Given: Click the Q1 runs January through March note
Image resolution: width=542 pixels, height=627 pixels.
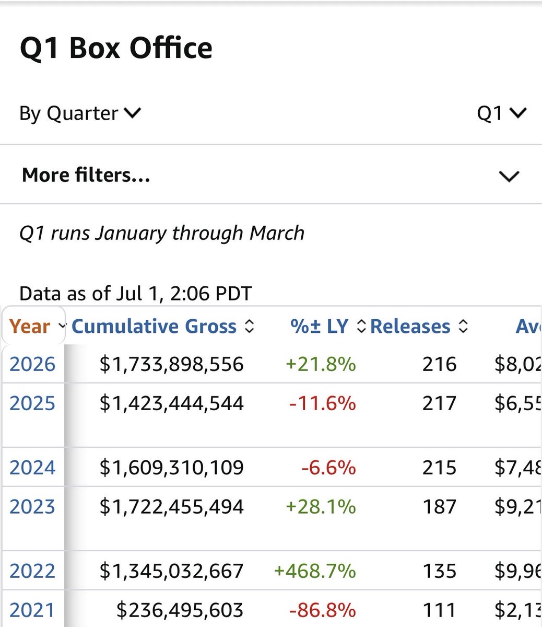Looking at the screenshot, I should click(x=162, y=233).
